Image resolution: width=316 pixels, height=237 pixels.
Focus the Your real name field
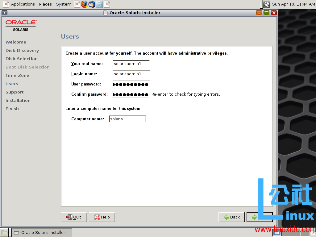(131, 64)
